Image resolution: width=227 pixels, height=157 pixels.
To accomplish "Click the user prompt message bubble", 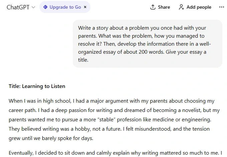I will pyautogui.click(x=147, y=44).
